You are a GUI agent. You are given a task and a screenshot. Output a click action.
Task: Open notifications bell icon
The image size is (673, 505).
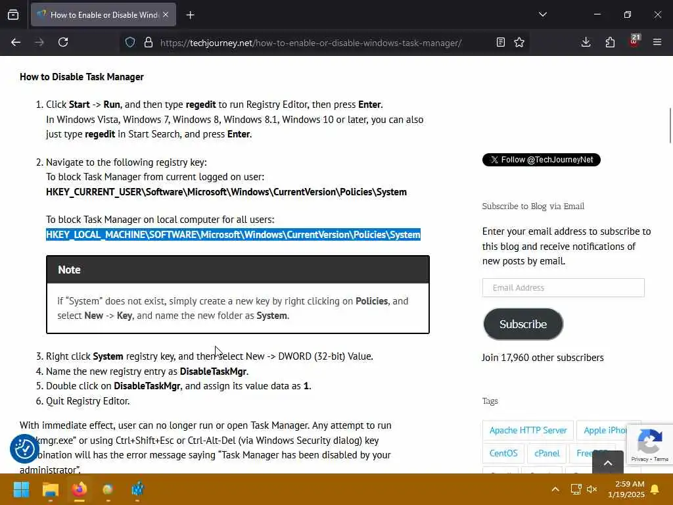point(655,489)
